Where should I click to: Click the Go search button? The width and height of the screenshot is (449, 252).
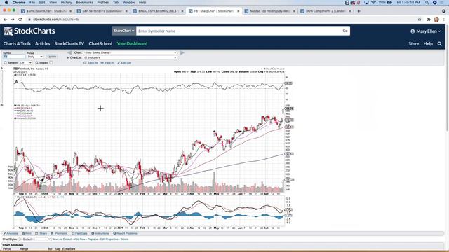coord(345,31)
